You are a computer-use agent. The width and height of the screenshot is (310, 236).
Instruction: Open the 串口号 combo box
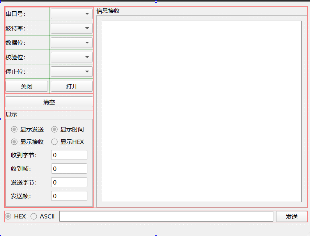72,14
